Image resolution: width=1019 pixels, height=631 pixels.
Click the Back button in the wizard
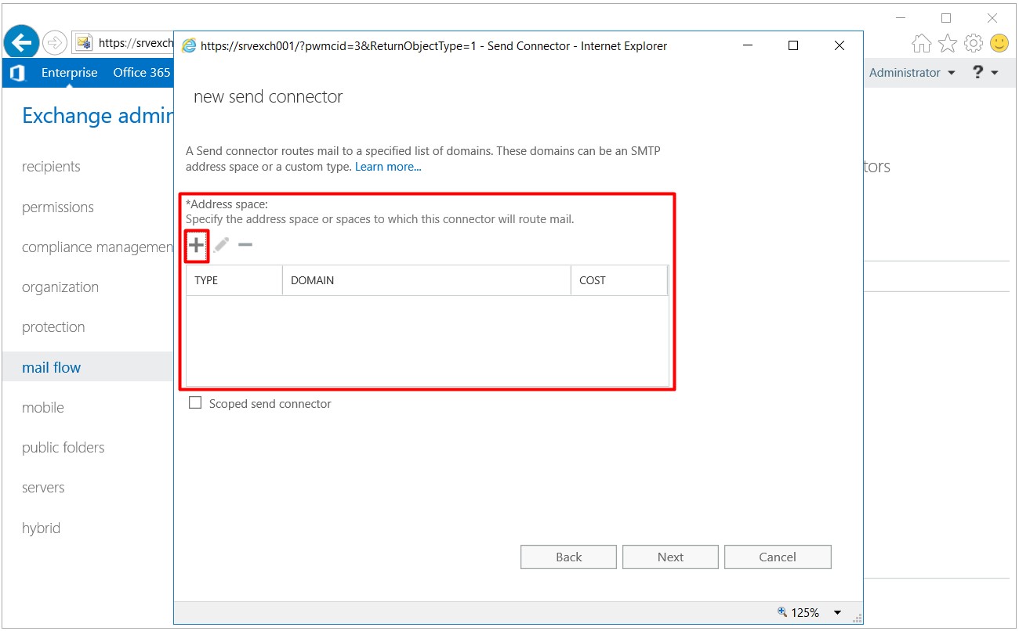click(x=569, y=557)
